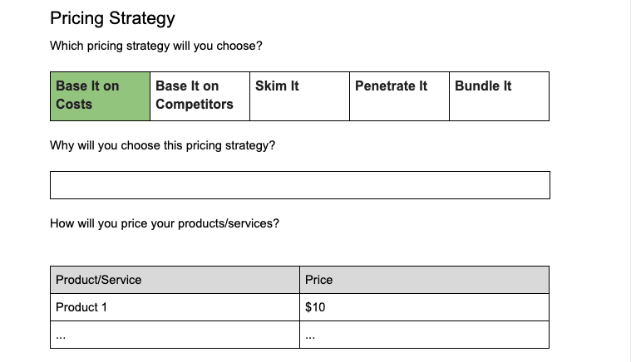Viewport: 631px width, 362px height.
Task: Click into the empty answer box
Action: (299, 185)
